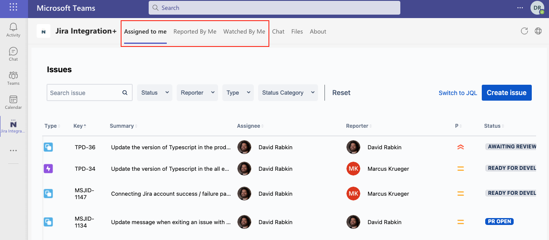Click MK reporter avatar on MSJID-1147
The width and height of the screenshot is (549, 240).
(x=353, y=194)
